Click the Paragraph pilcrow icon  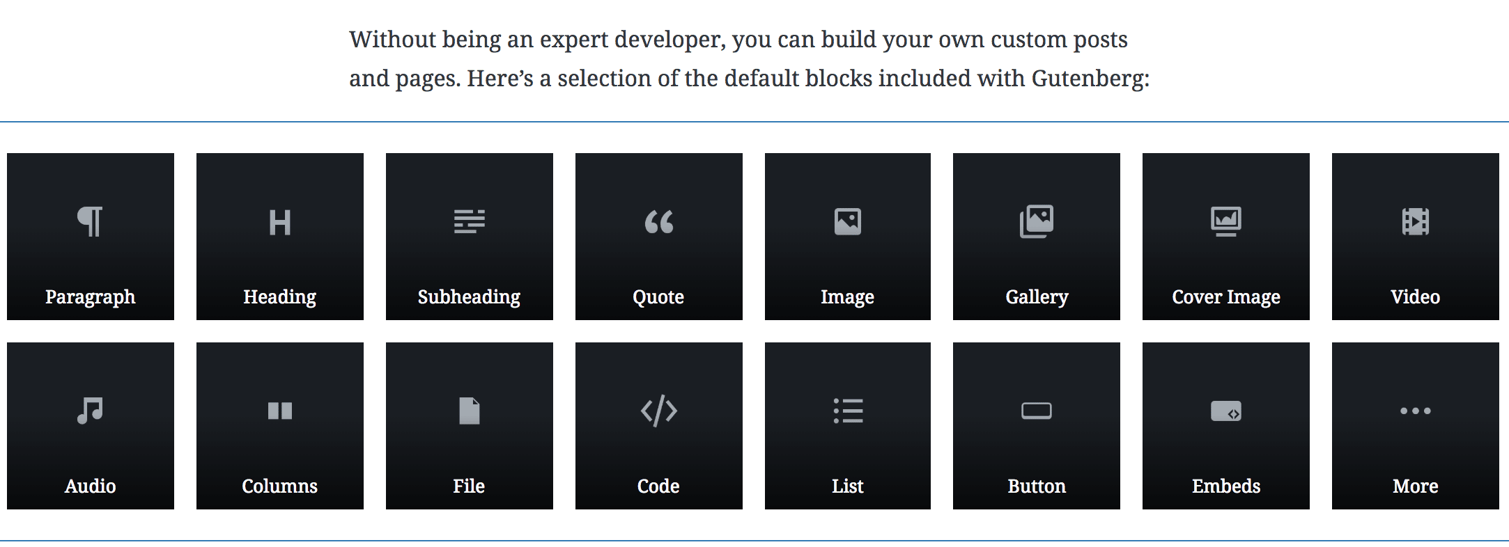[91, 222]
